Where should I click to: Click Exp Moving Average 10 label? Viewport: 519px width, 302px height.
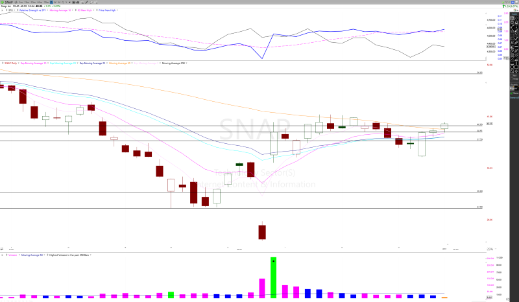tap(33, 63)
